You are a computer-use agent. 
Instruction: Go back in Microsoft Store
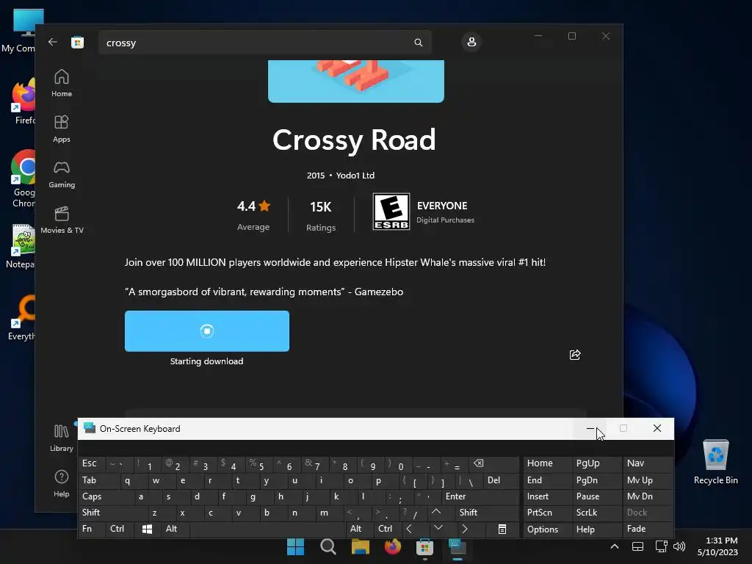(53, 42)
